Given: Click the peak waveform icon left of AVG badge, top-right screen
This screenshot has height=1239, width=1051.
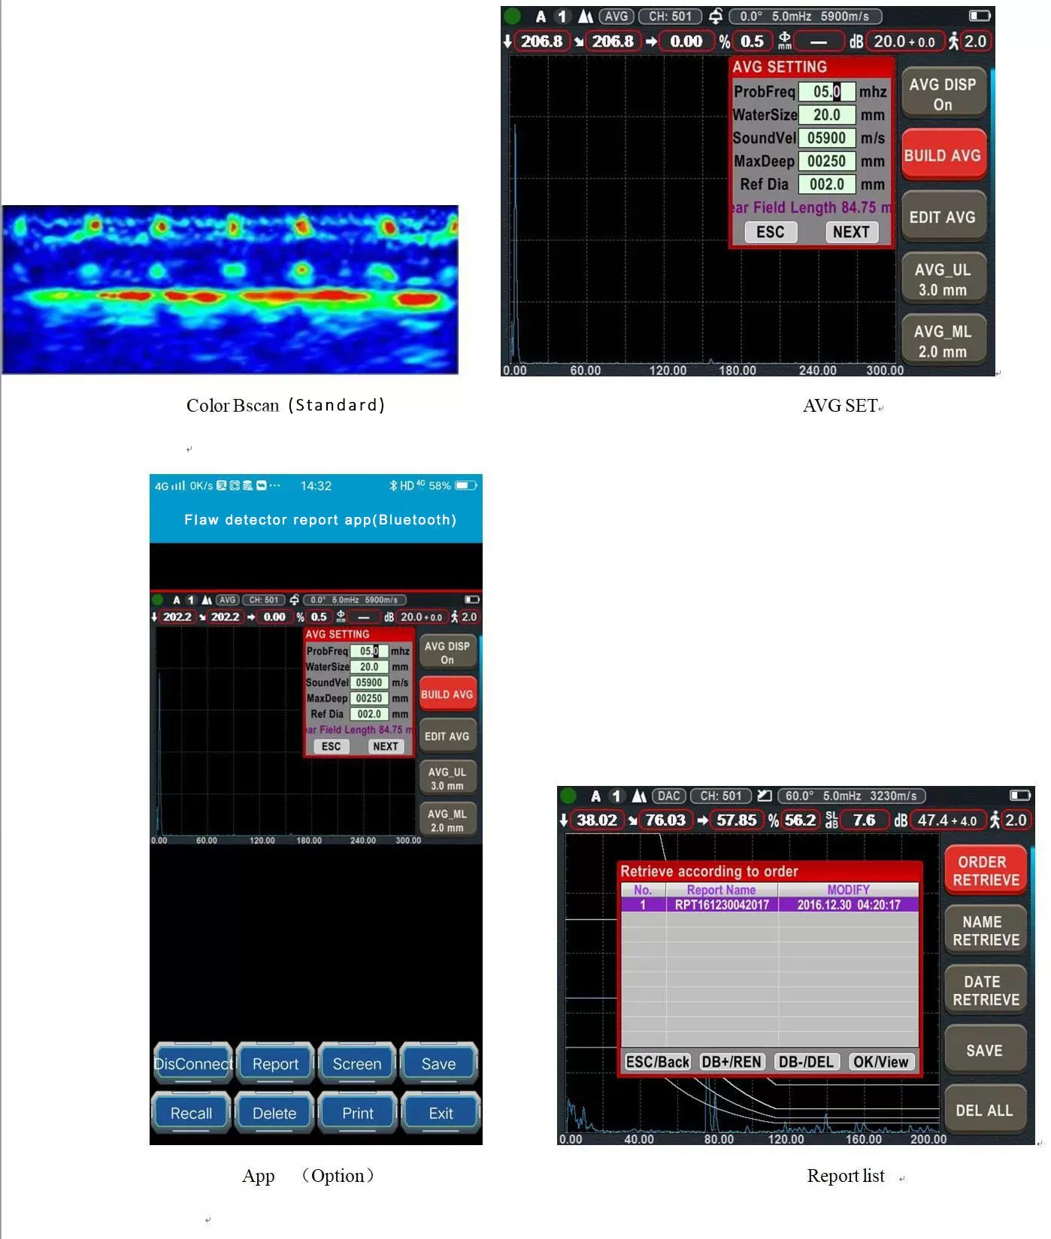Looking at the screenshot, I should 586,16.
